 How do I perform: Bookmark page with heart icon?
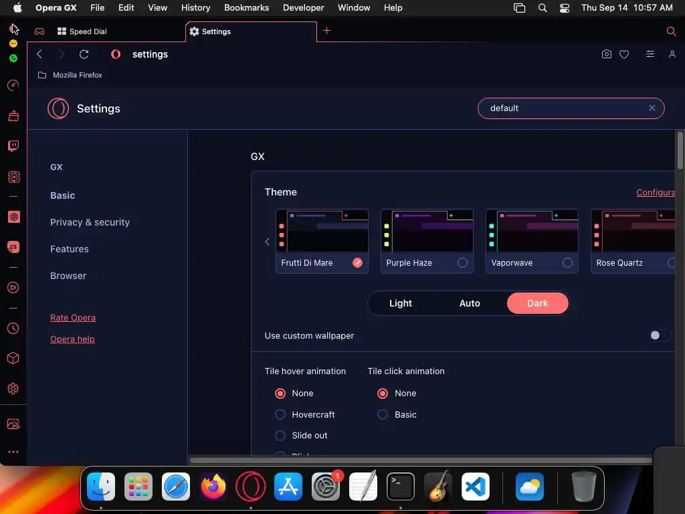tap(624, 54)
